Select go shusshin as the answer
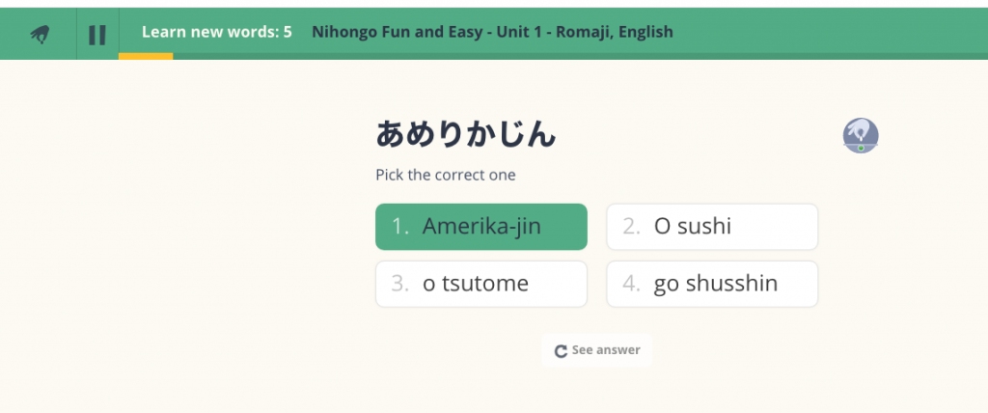This screenshot has height=413, width=988. click(712, 284)
